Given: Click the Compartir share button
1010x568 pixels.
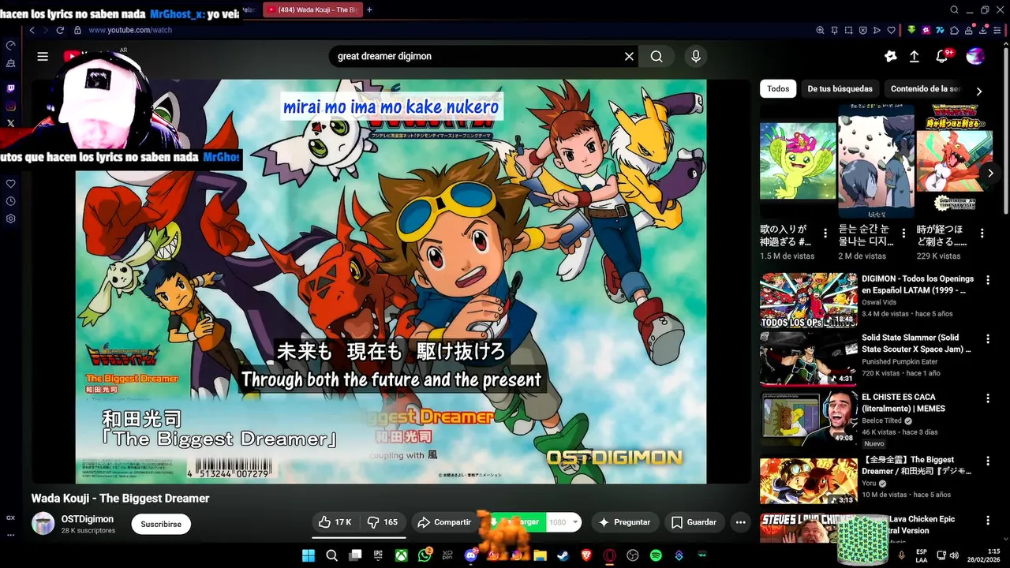Looking at the screenshot, I should 444,522.
